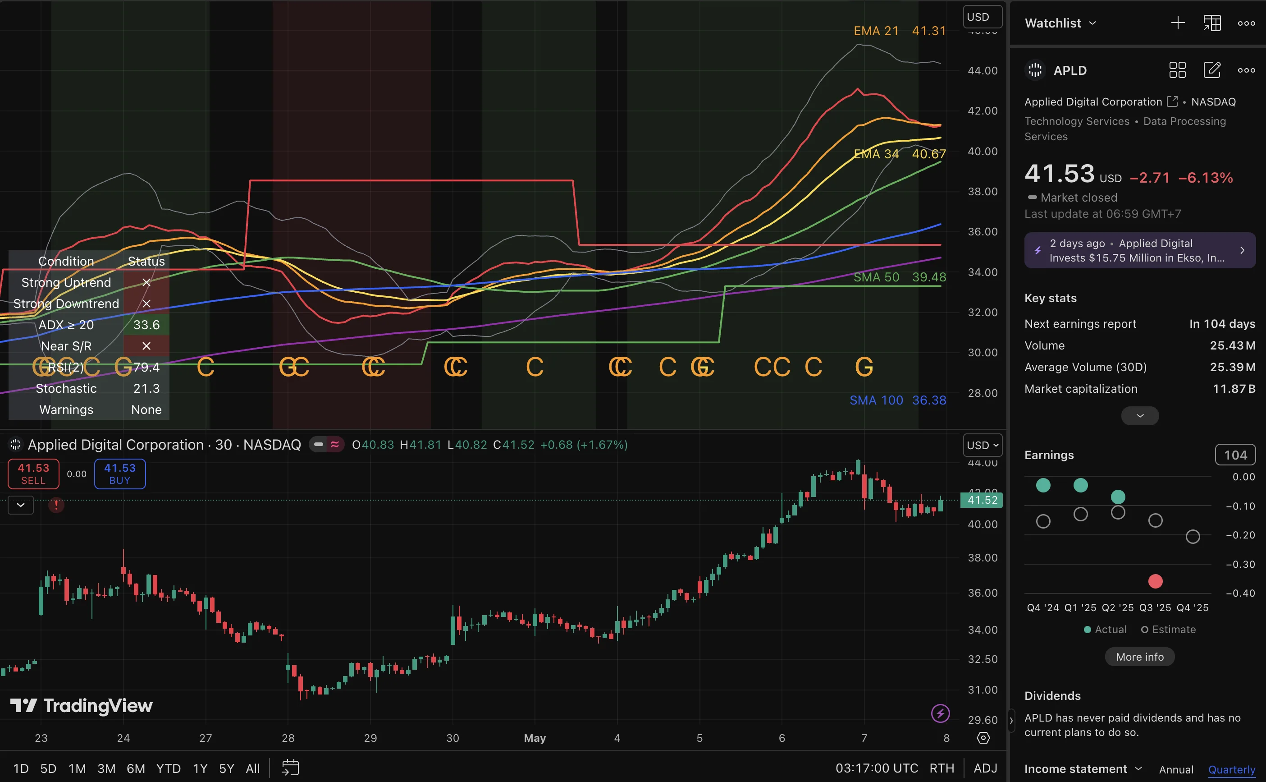Click the 104 days earnings countdown badge
The width and height of the screenshot is (1266, 782).
click(x=1235, y=455)
